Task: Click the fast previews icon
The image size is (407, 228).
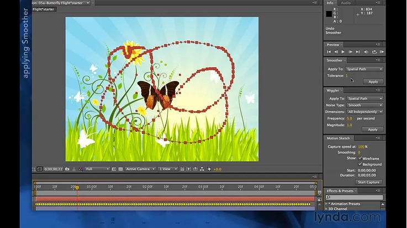Action: [189, 169]
